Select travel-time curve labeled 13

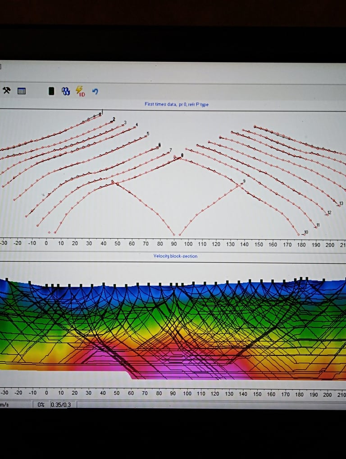click(x=341, y=203)
